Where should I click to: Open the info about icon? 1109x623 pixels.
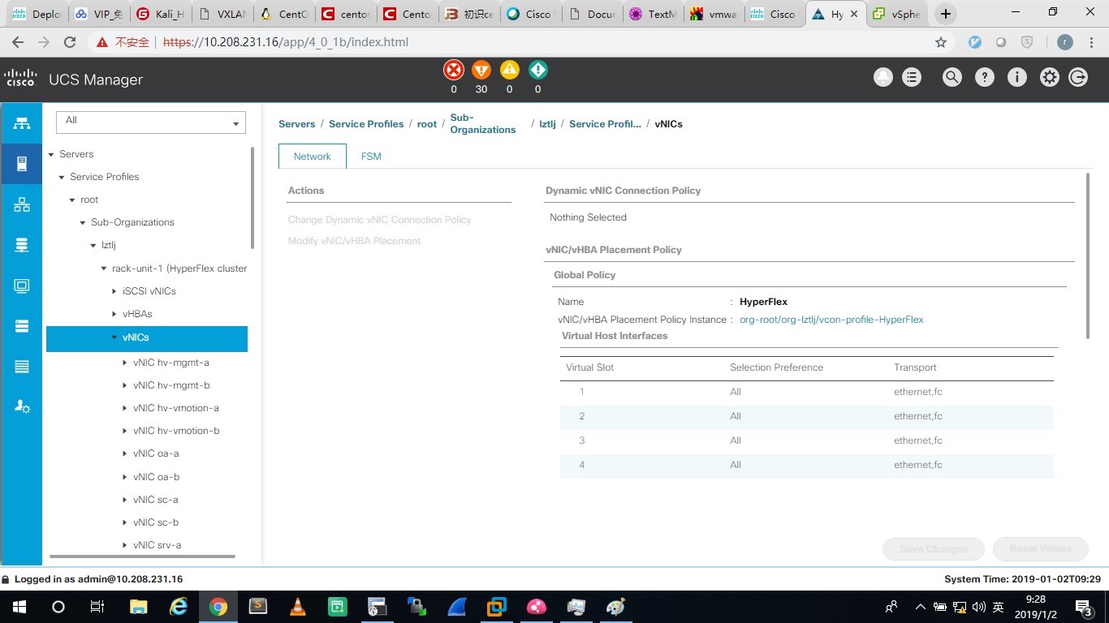point(1016,78)
